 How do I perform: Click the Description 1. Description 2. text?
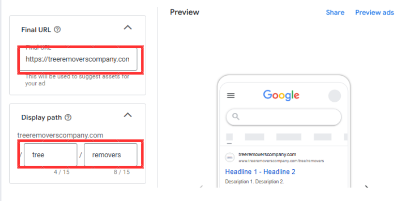[x=255, y=182]
